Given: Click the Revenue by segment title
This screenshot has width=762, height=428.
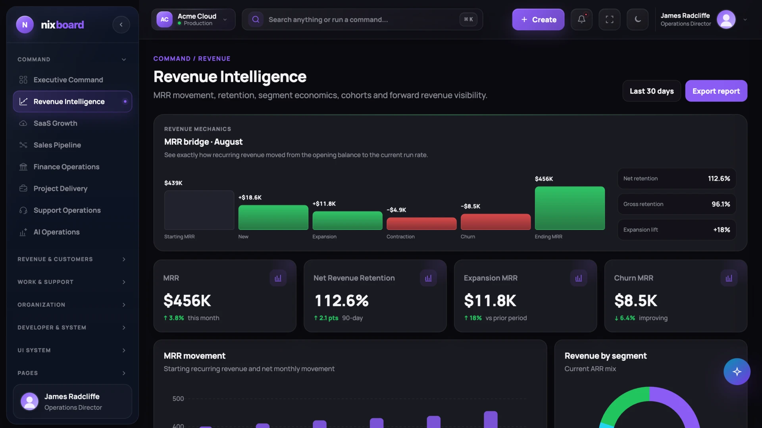Looking at the screenshot, I should [x=606, y=356].
